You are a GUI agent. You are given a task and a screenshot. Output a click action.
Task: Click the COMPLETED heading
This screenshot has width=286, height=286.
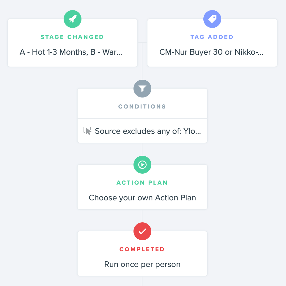click(142, 249)
